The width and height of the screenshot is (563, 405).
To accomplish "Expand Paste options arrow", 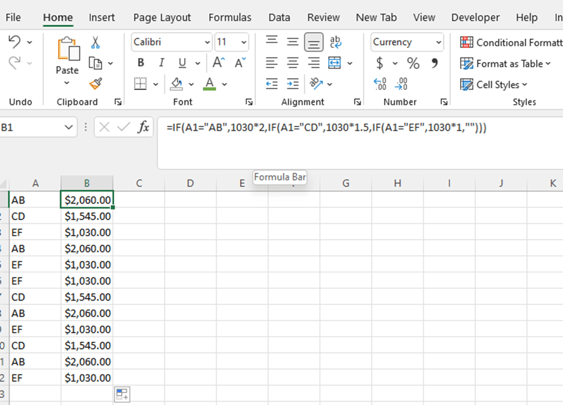I will point(67,83).
